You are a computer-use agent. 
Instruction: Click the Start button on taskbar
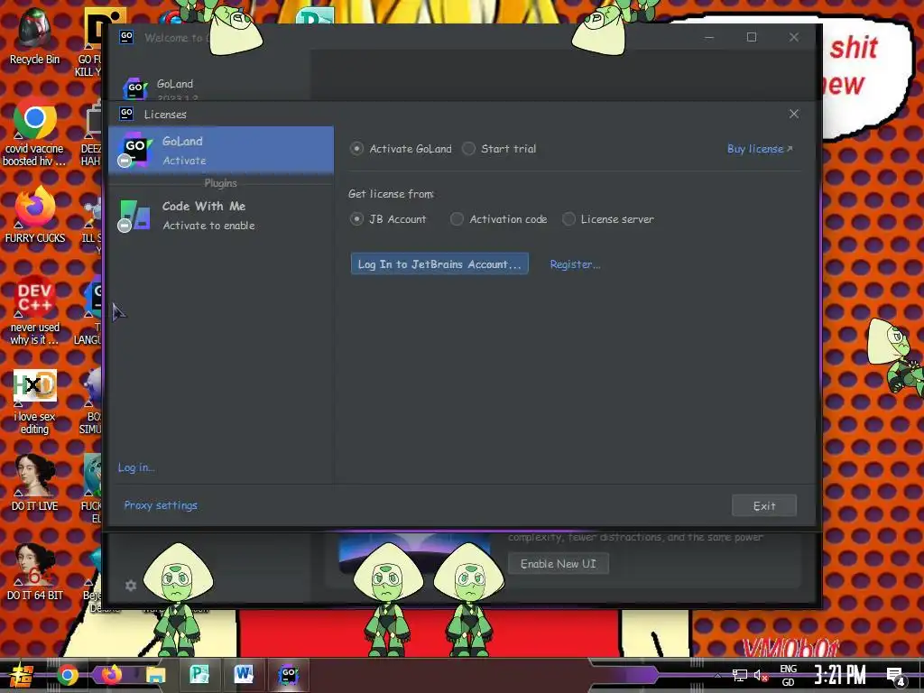coord(21,675)
